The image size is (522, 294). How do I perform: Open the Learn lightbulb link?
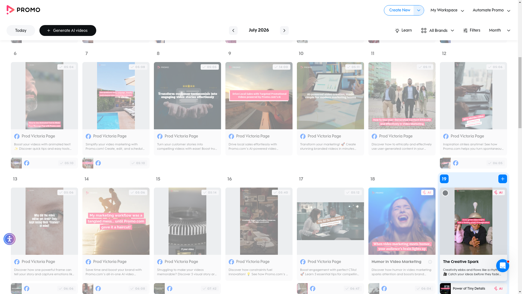click(403, 30)
